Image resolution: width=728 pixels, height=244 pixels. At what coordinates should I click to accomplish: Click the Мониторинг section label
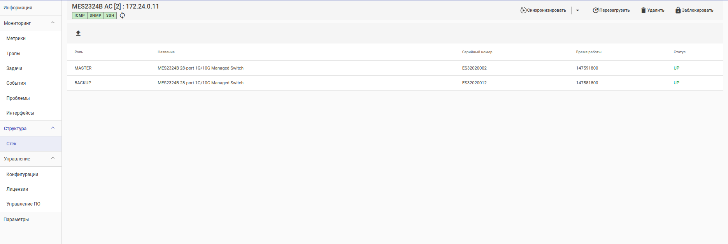click(17, 23)
